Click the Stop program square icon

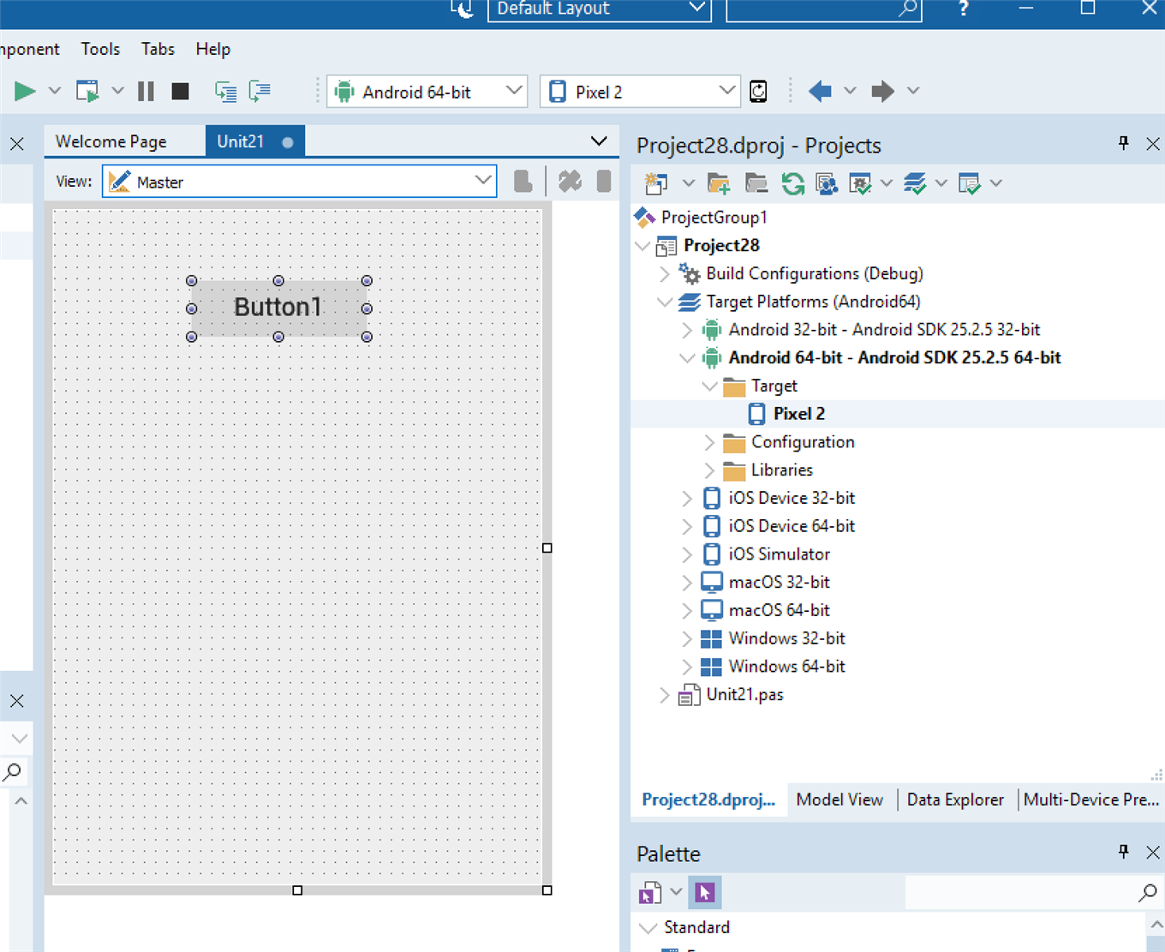click(180, 91)
